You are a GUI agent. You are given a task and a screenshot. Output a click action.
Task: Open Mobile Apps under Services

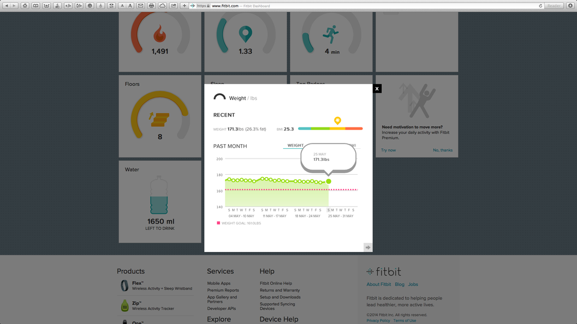click(218, 283)
